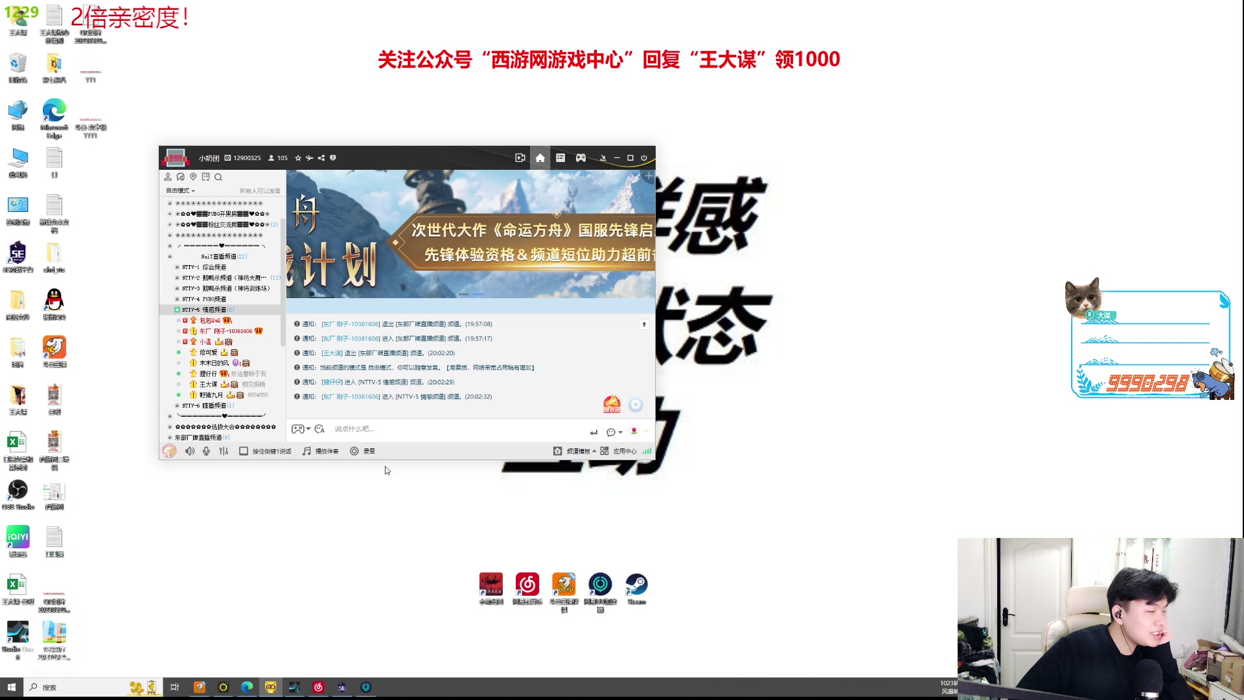Switch banner to the first slide indicator
Viewport: 1244px width, 700px height.
(x=464, y=294)
